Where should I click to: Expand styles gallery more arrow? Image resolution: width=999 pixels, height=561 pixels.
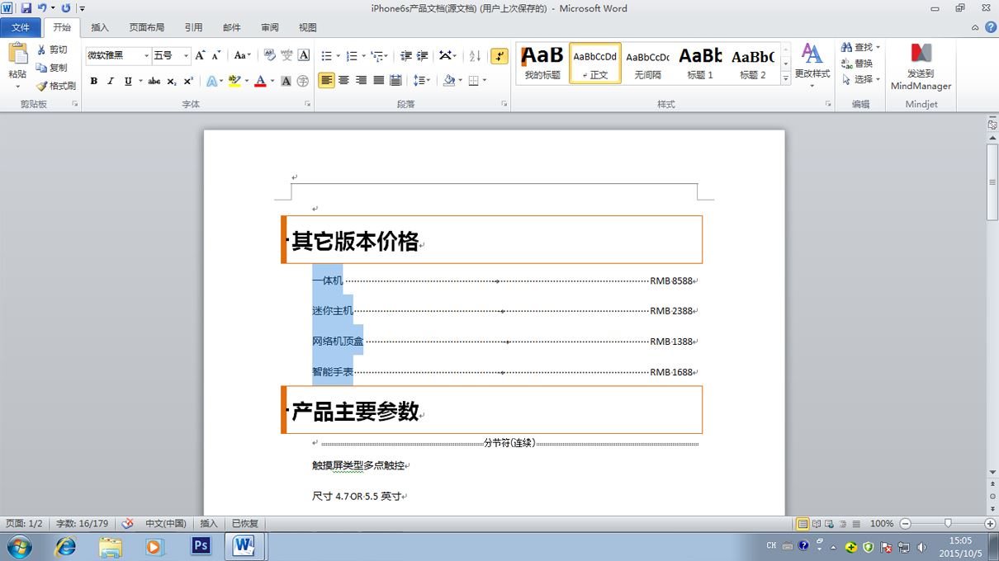click(x=785, y=78)
